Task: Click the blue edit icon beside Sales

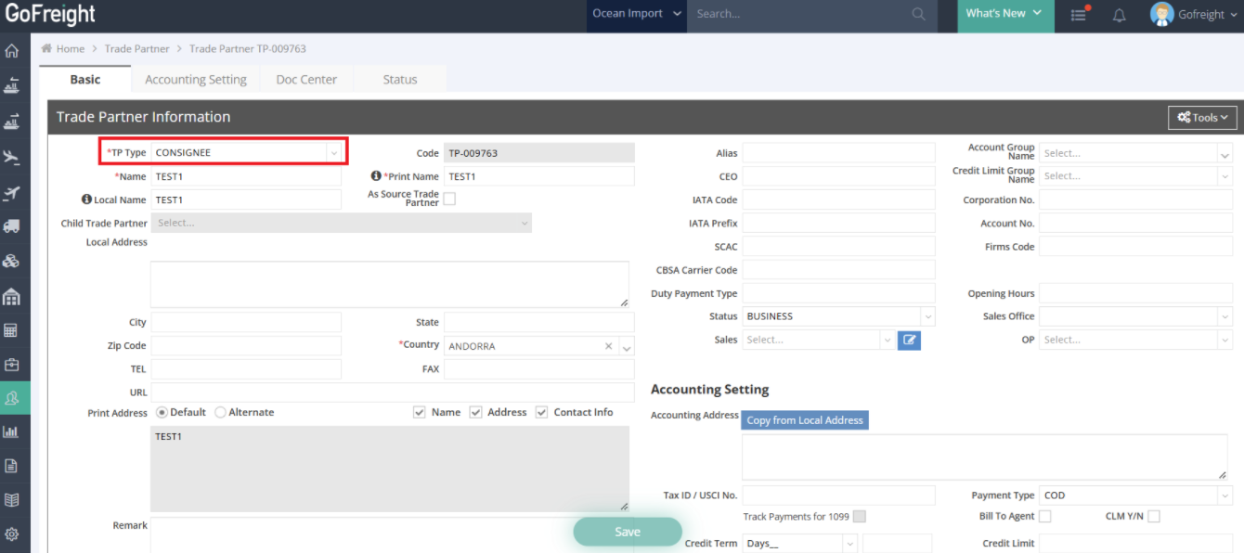Action: pyautogui.click(x=909, y=341)
